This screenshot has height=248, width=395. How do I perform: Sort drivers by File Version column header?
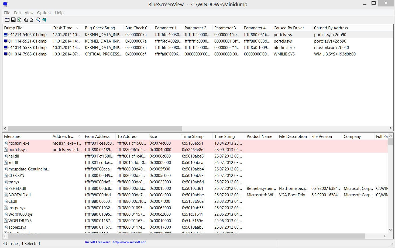click(326, 136)
